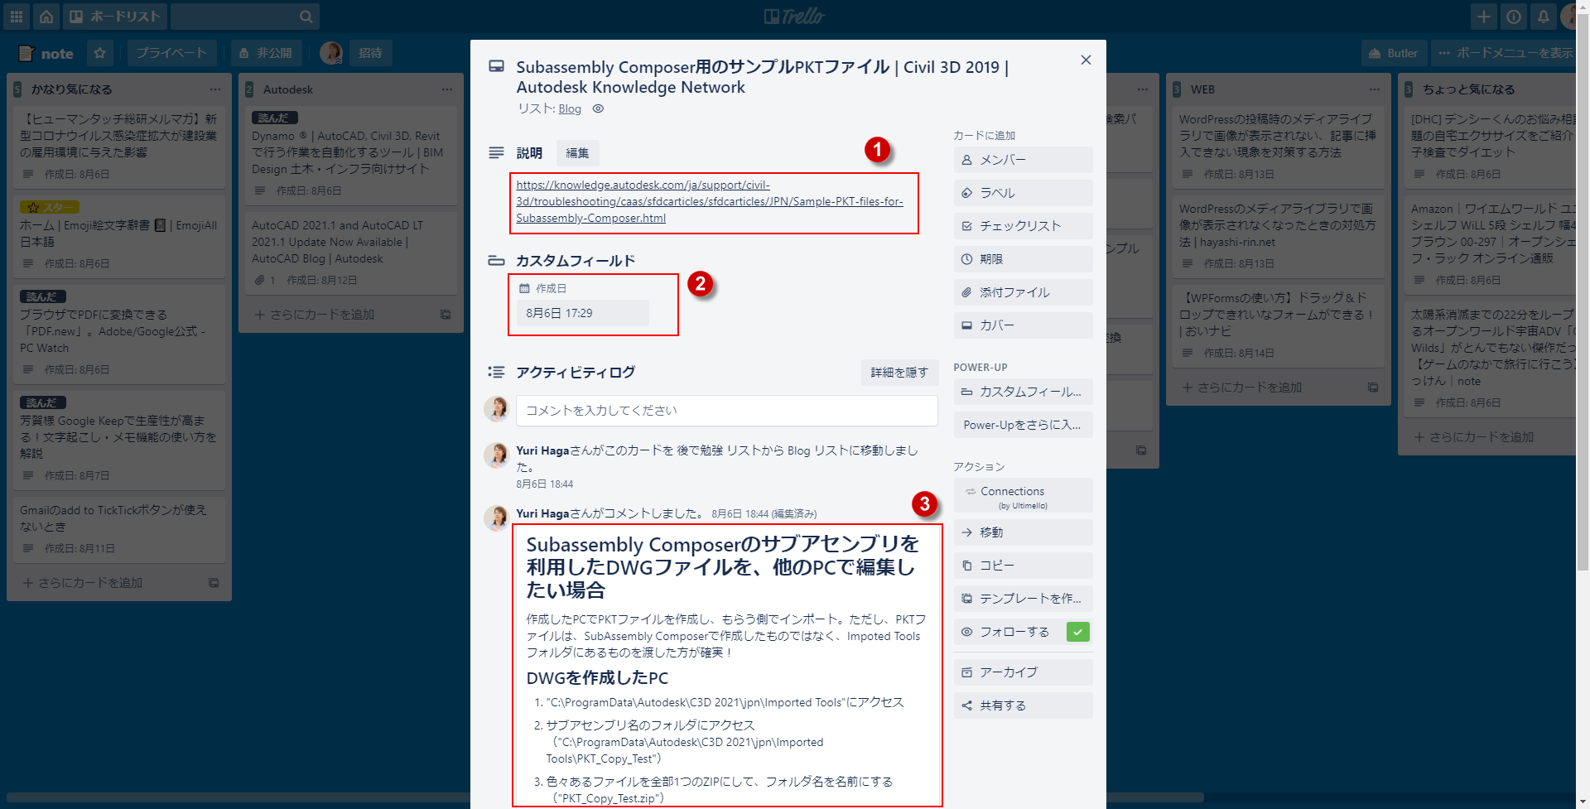Click the comment input box
This screenshot has width=1590, height=809.
726,411
